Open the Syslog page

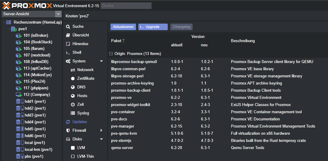point(83,113)
